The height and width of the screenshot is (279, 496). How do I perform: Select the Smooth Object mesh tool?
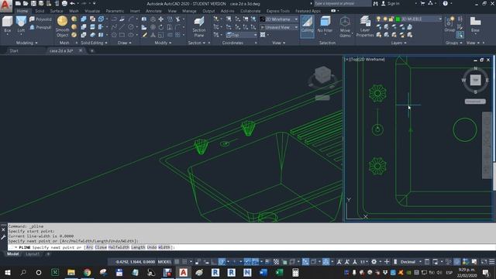[62, 26]
